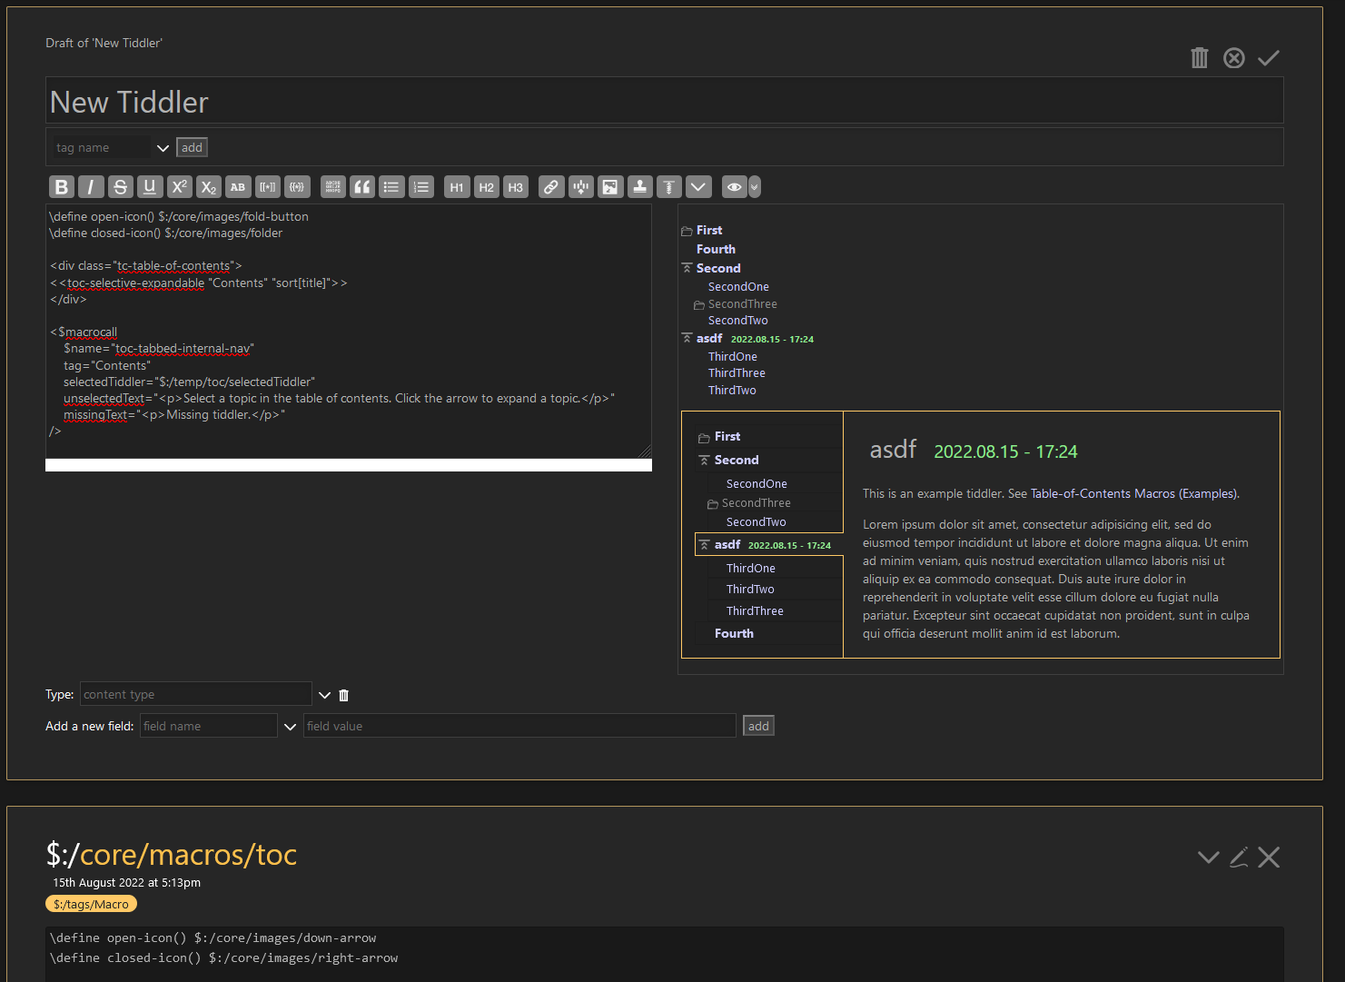
Task: Delete content type with small trash icon
Action: click(344, 695)
